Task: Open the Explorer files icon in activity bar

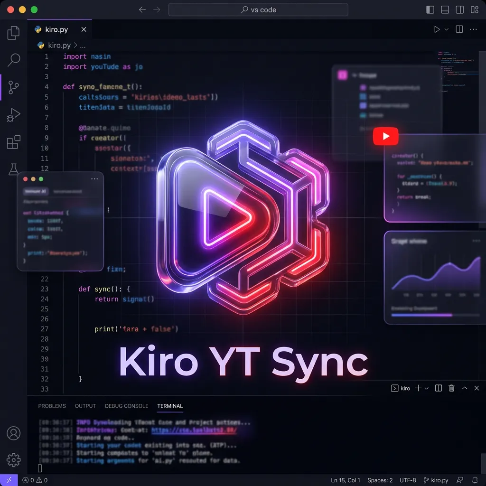Action: tap(13, 33)
